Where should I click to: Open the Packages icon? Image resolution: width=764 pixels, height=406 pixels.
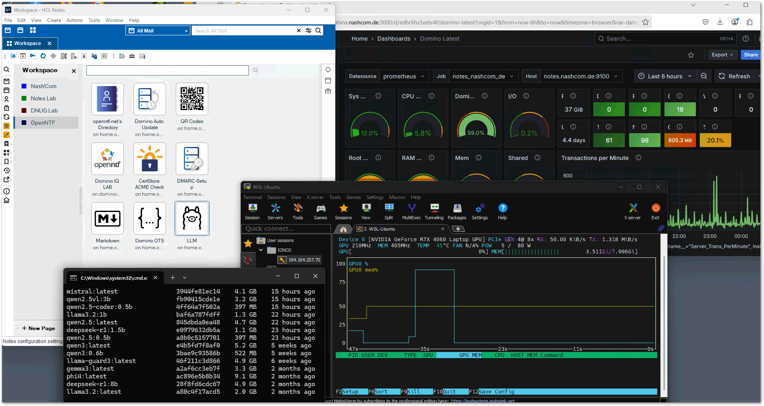[x=457, y=211]
